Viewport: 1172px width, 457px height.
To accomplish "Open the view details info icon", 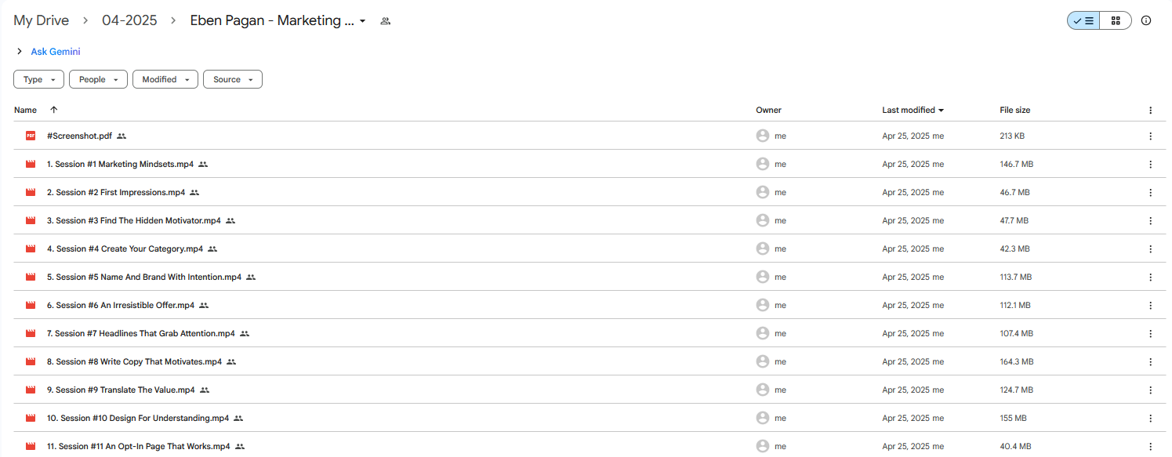I will tap(1146, 21).
